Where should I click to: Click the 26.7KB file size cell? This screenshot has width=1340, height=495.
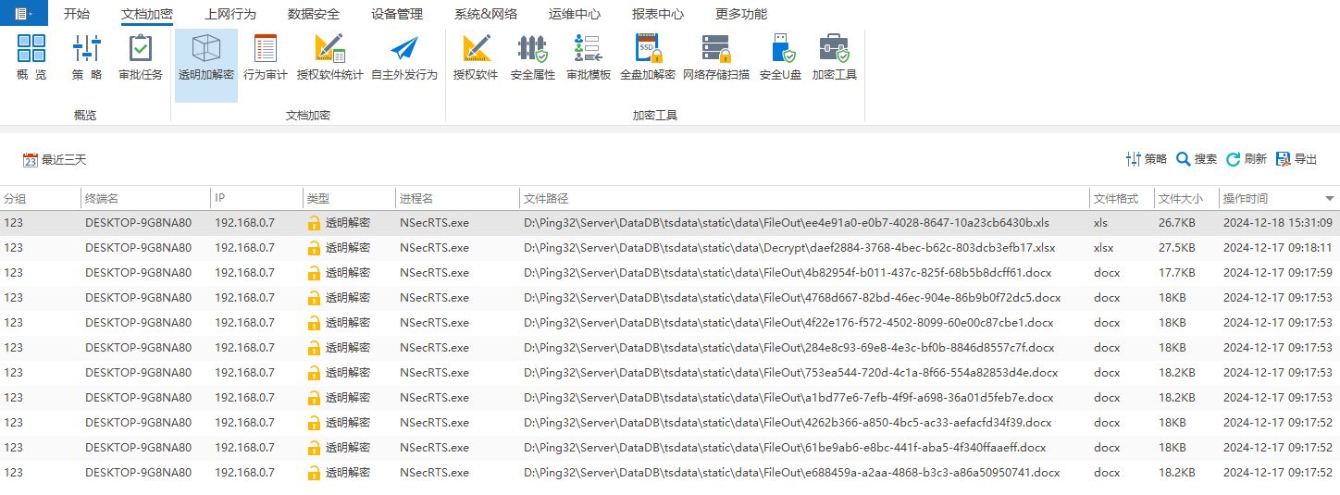(x=1176, y=223)
